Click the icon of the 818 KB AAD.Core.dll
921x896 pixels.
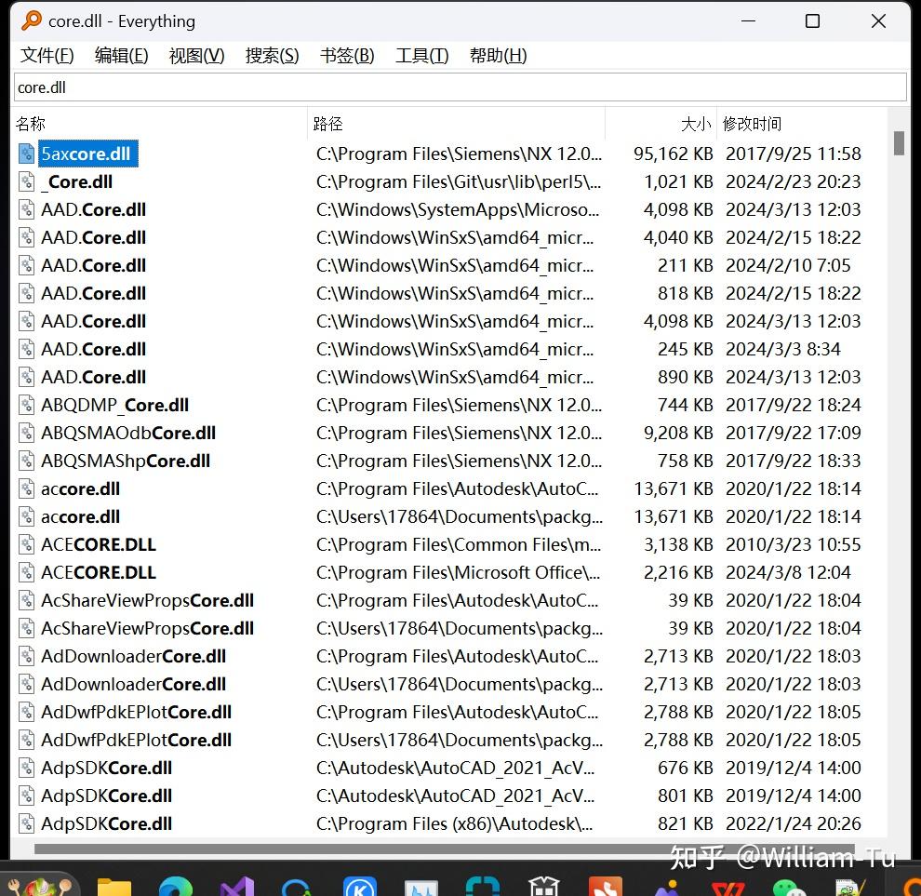[x=26, y=294]
